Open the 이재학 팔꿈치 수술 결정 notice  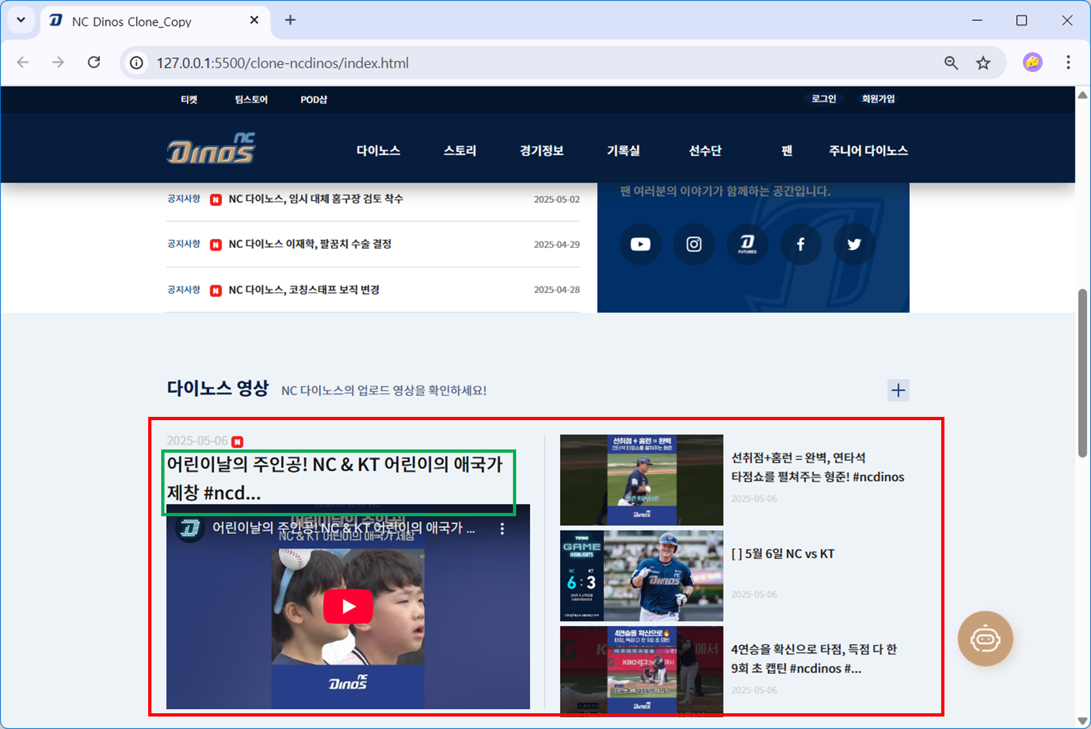[x=310, y=244]
